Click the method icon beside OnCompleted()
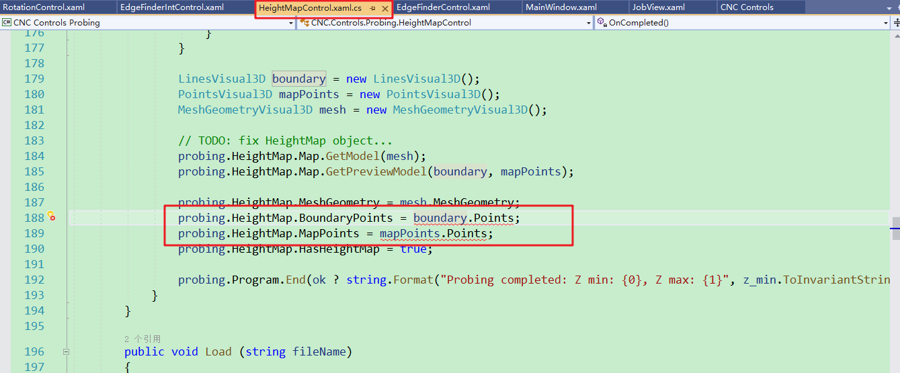 (x=601, y=22)
